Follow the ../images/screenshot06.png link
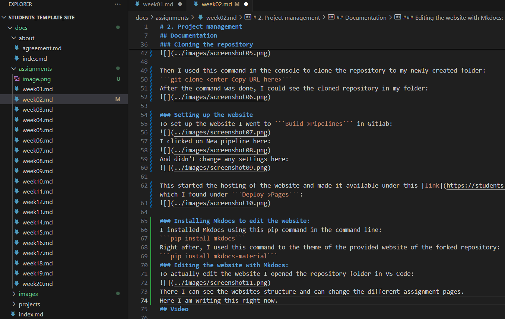This screenshot has width=505, height=319. (x=220, y=97)
